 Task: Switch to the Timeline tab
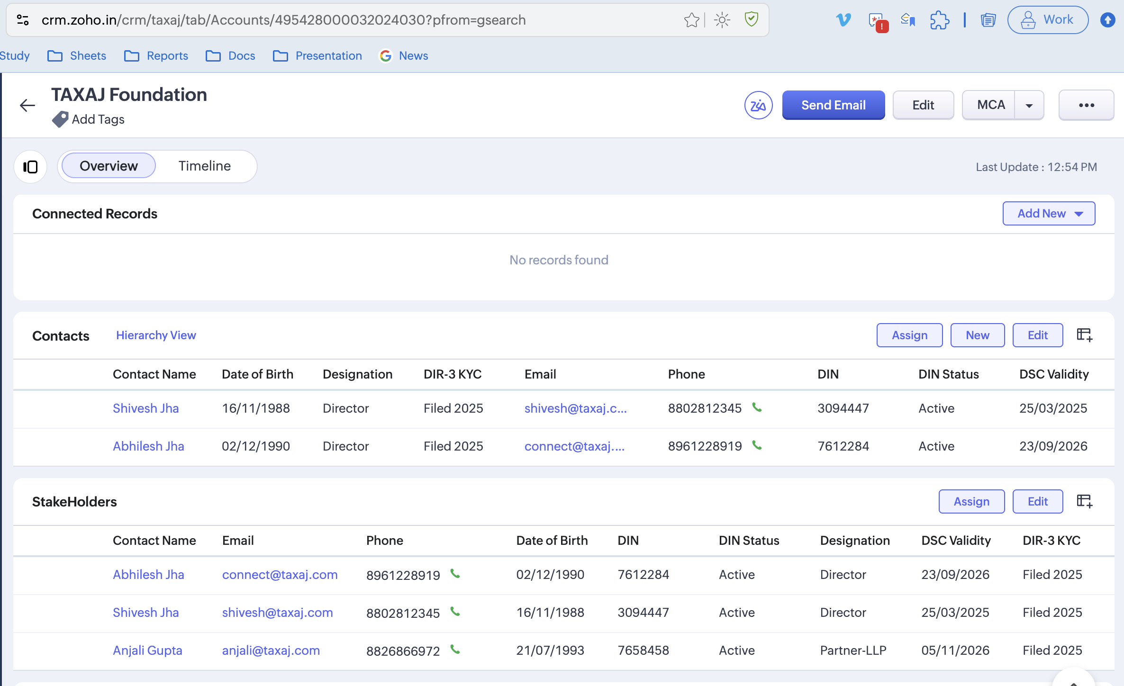205,166
